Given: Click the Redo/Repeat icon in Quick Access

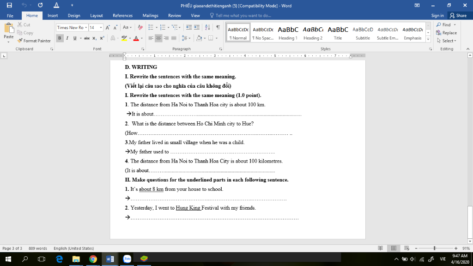Looking at the screenshot, I should coord(40,5).
